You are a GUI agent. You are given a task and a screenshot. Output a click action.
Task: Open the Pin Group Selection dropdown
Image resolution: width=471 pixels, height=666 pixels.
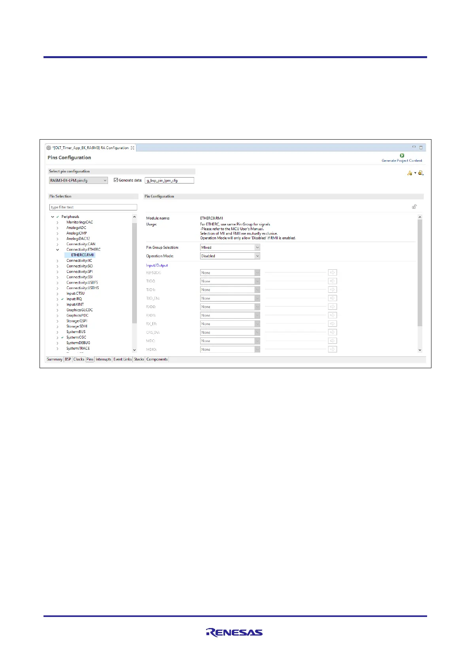click(x=230, y=247)
